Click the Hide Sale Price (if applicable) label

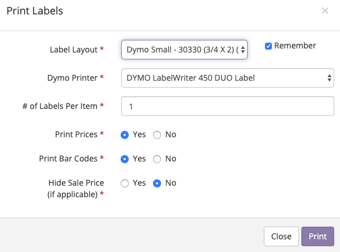(76, 189)
